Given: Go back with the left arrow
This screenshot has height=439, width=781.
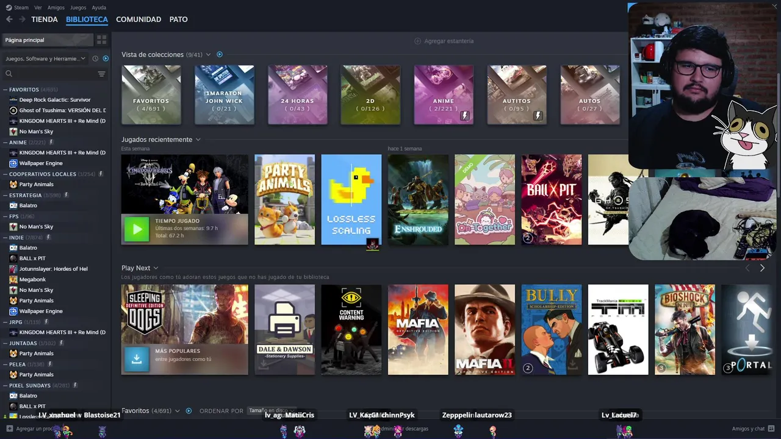Looking at the screenshot, I should coord(9,20).
